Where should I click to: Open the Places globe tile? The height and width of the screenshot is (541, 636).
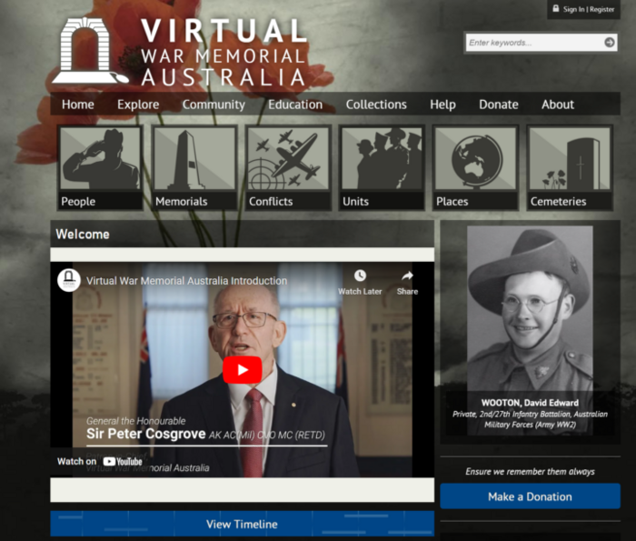click(475, 167)
